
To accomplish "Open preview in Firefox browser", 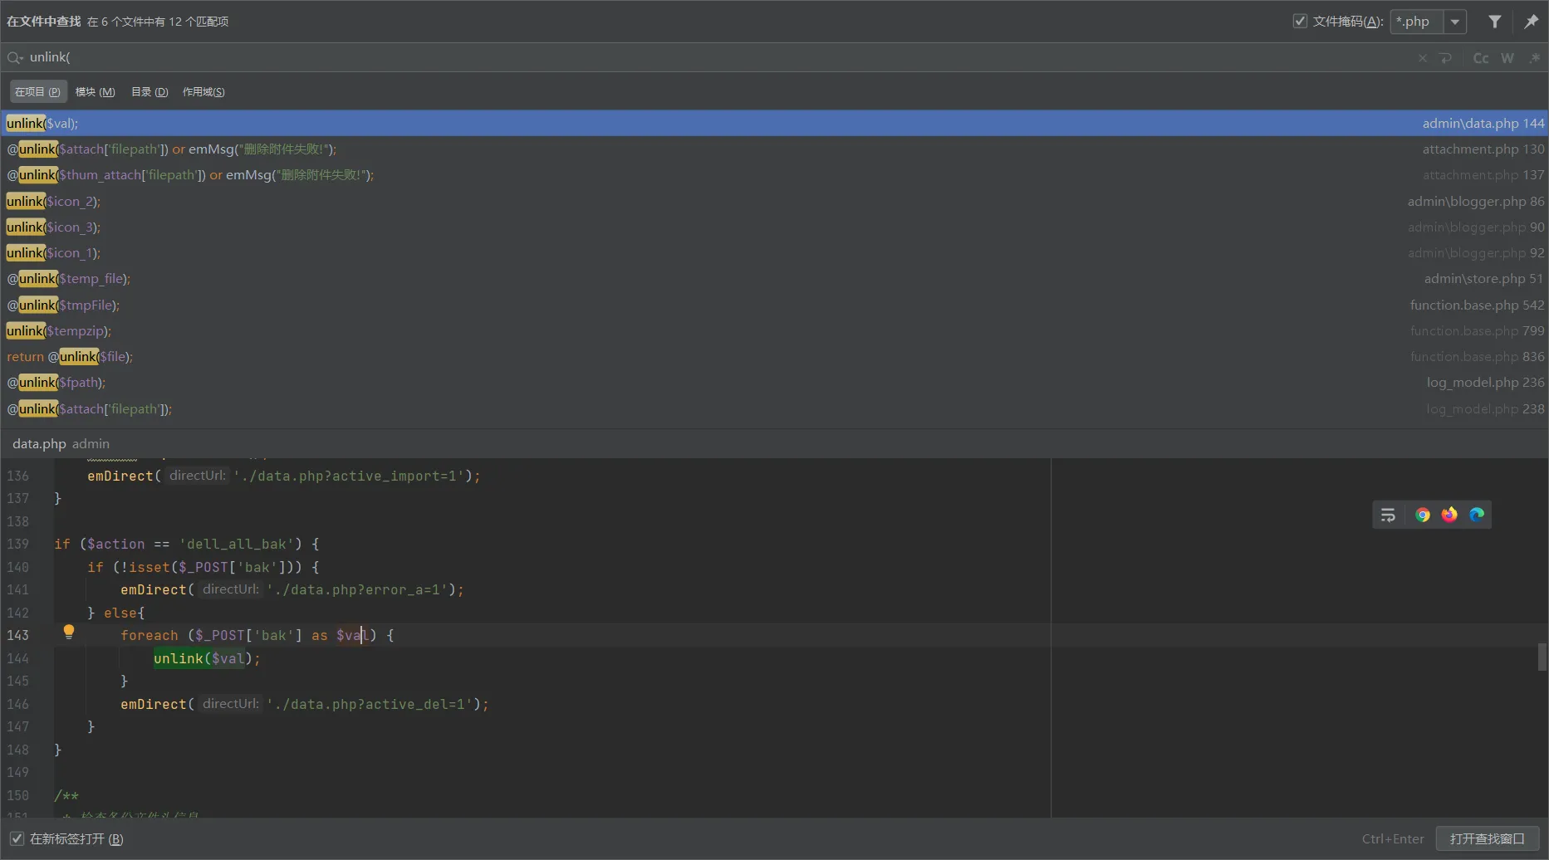I will pyautogui.click(x=1449, y=515).
